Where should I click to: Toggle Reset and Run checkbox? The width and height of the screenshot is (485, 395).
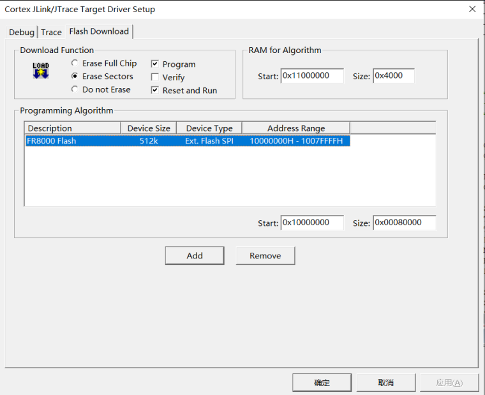154,91
